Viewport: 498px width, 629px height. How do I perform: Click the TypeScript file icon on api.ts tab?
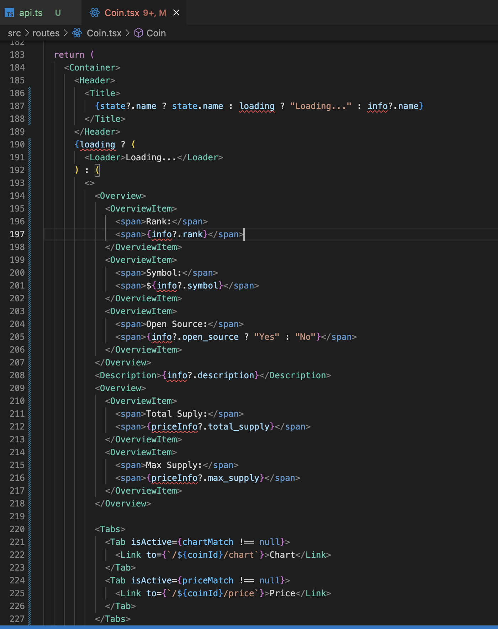[9, 13]
